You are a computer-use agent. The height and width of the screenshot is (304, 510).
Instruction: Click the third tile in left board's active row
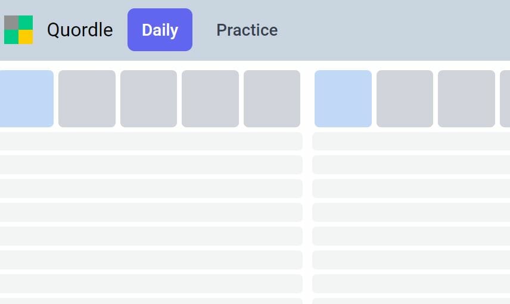coord(148,99)
